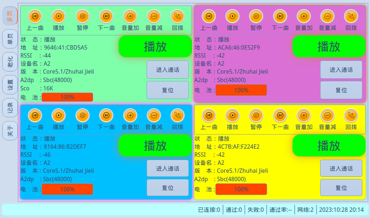The width and height of the screenshot is (370, 218).
Task: Click 网络:2 in status bar
Action: (x=305, y=210)
